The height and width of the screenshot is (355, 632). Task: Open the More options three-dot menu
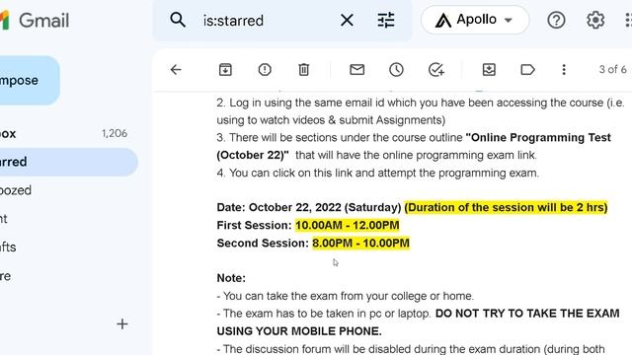[x=564, y=70]
